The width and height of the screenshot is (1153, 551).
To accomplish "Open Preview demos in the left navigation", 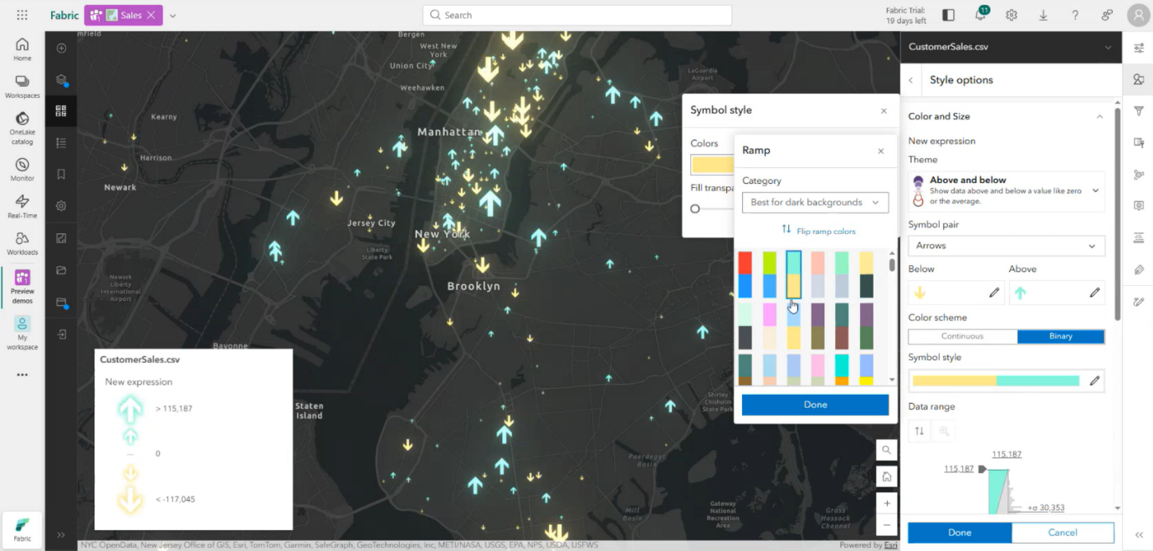I will click(22, 284).
